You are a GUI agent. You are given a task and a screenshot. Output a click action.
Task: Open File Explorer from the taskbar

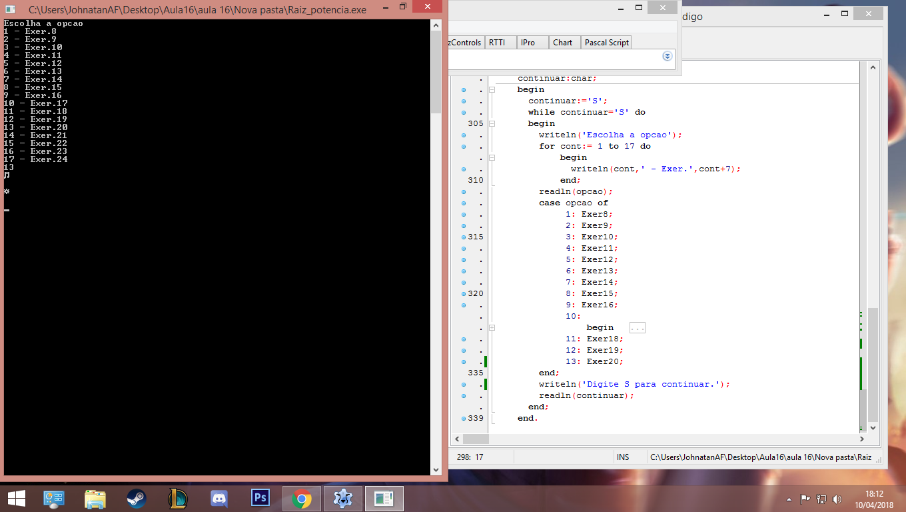click(95, 498)
